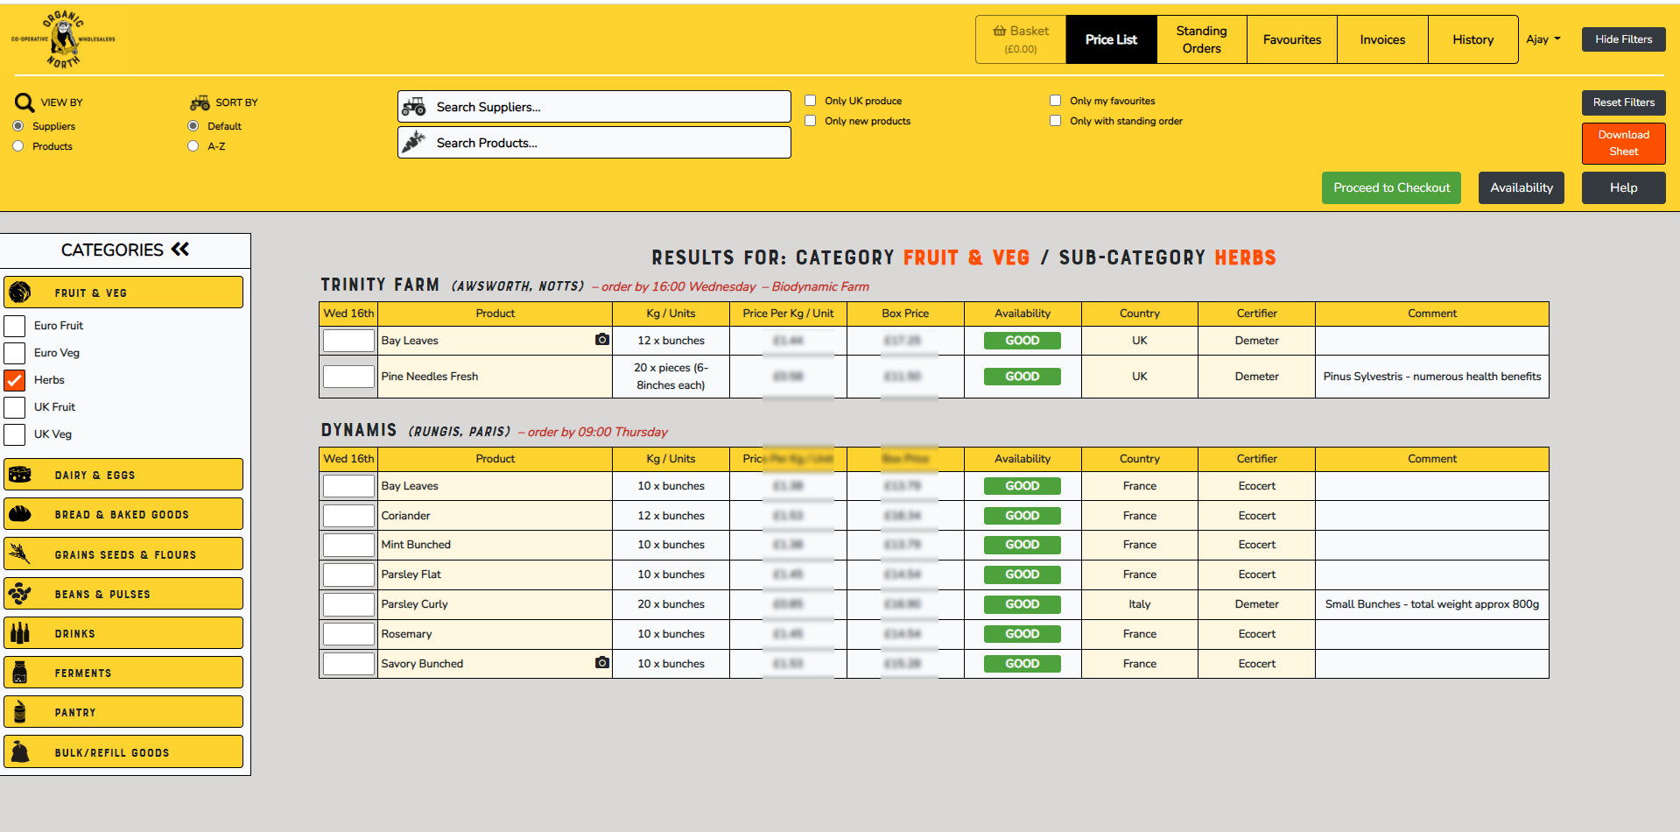Click the Pantry category icon
Viewport: 1680px width, 832px height.
coord(20,712)
